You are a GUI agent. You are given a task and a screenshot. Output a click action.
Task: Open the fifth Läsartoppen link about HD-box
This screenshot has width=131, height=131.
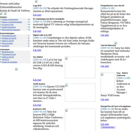9,62
